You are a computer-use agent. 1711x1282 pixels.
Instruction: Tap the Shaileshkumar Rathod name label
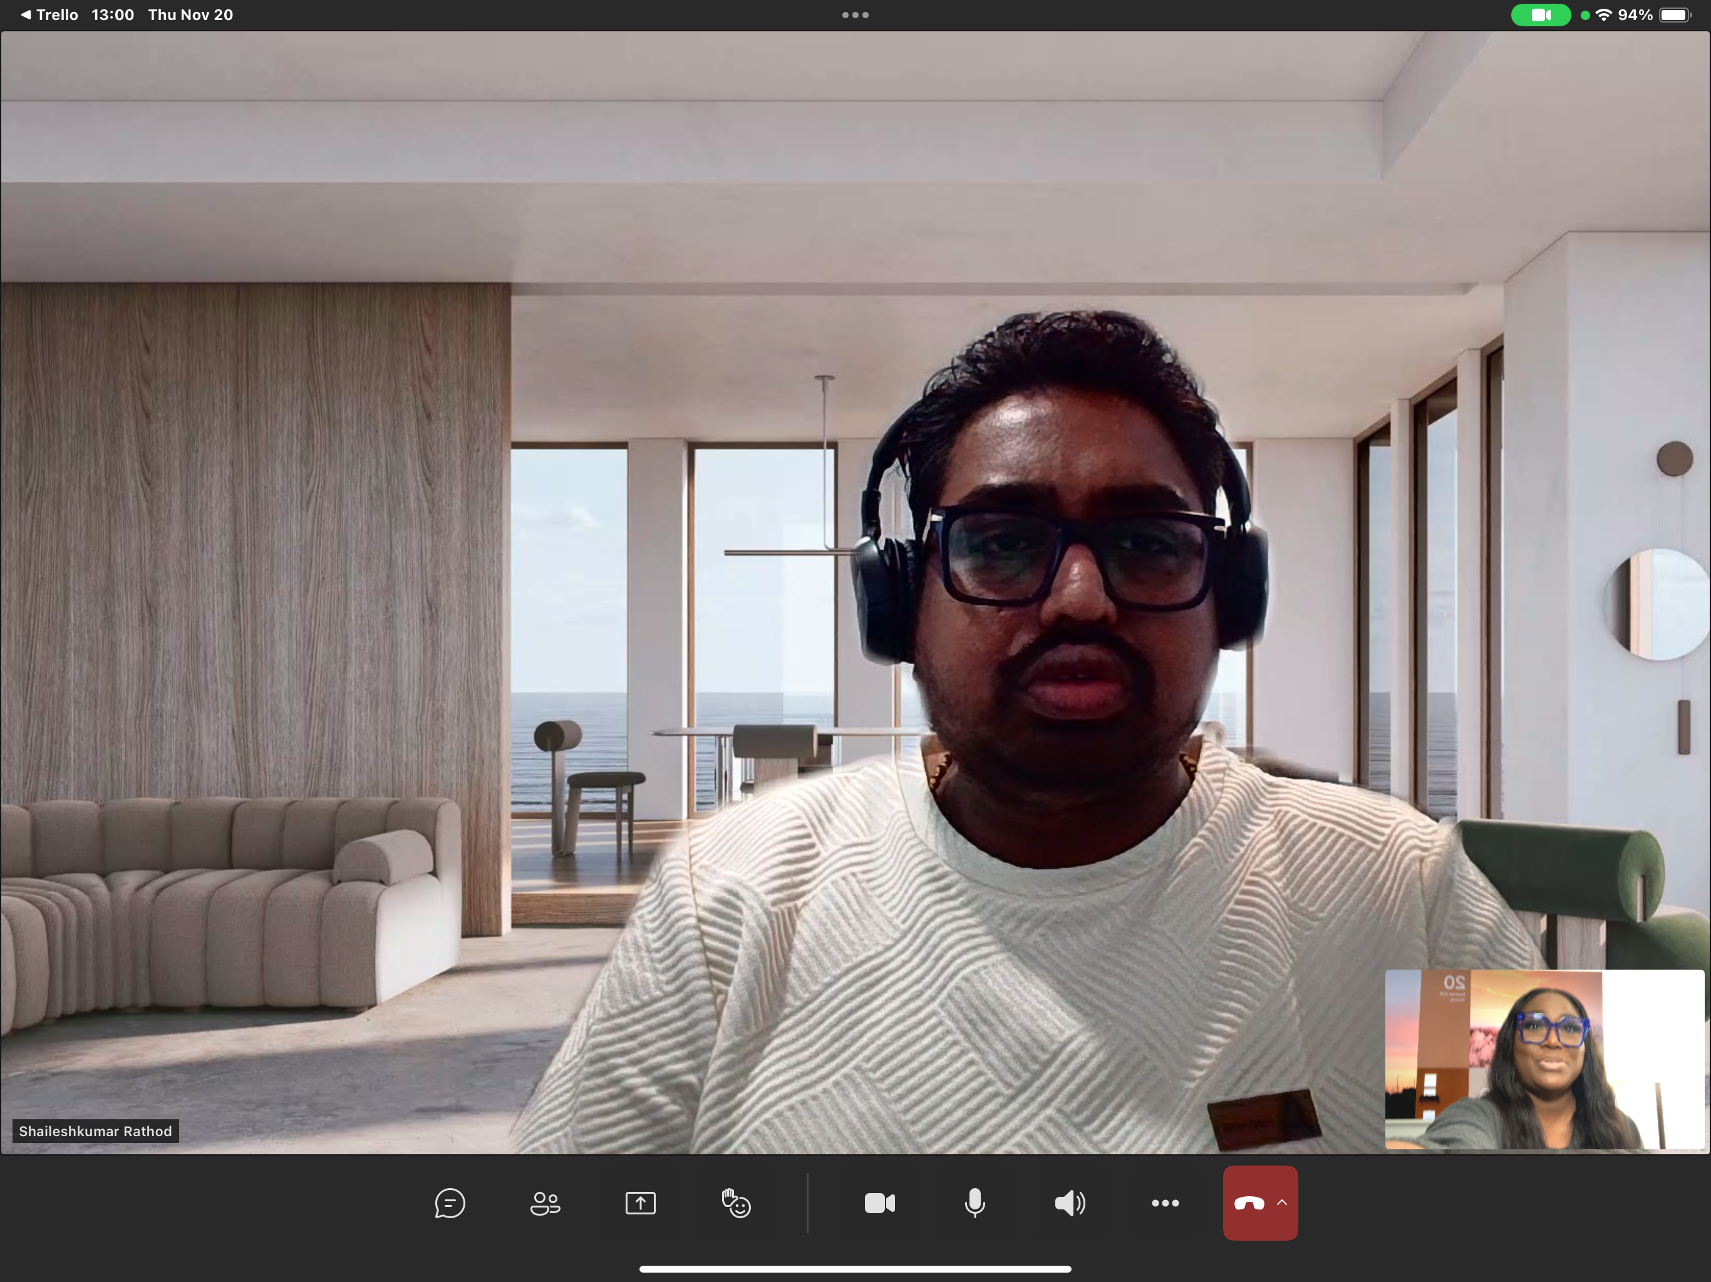pos(95,1131)
